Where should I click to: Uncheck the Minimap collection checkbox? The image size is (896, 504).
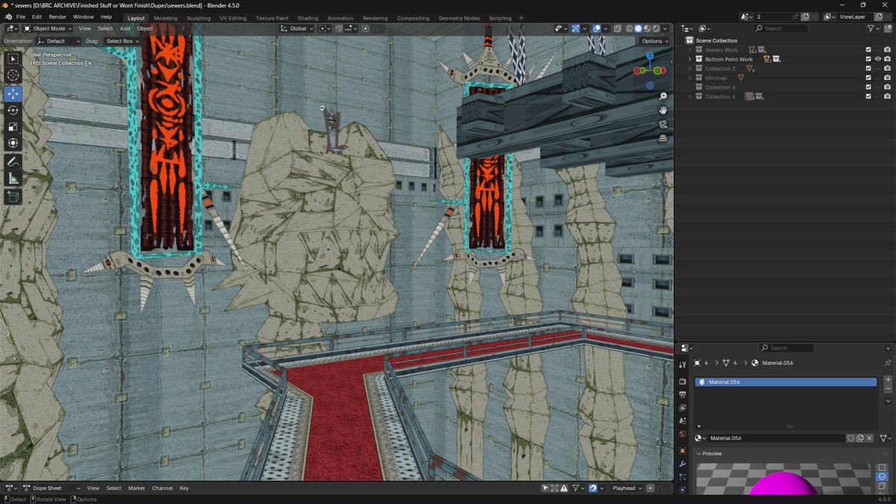[x=868, y=78]
